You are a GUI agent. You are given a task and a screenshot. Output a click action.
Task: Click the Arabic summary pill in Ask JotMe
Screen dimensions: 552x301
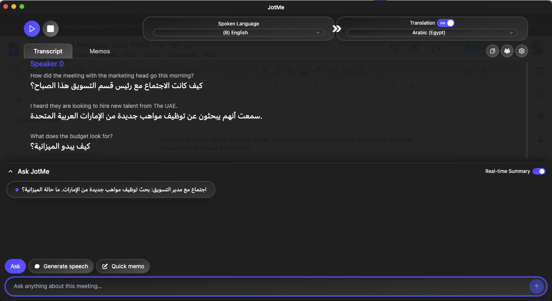tap(111, 189)
